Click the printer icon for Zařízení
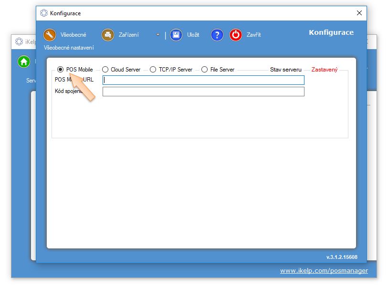The image size is (388, 288). pos(108,35)
